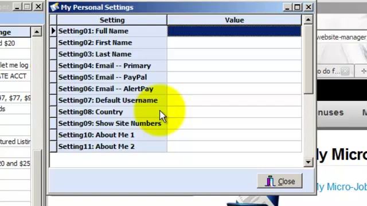
Task: Click the scroll down arrow in settings grid
Action: pyautogui.click(x=309, y=162)
